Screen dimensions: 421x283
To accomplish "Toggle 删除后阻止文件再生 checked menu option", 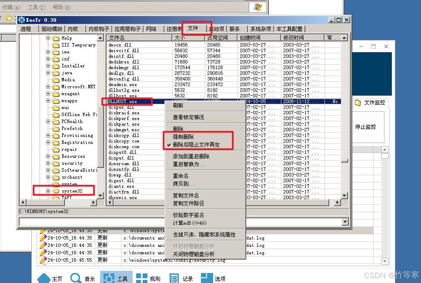I will coord(196,145).
